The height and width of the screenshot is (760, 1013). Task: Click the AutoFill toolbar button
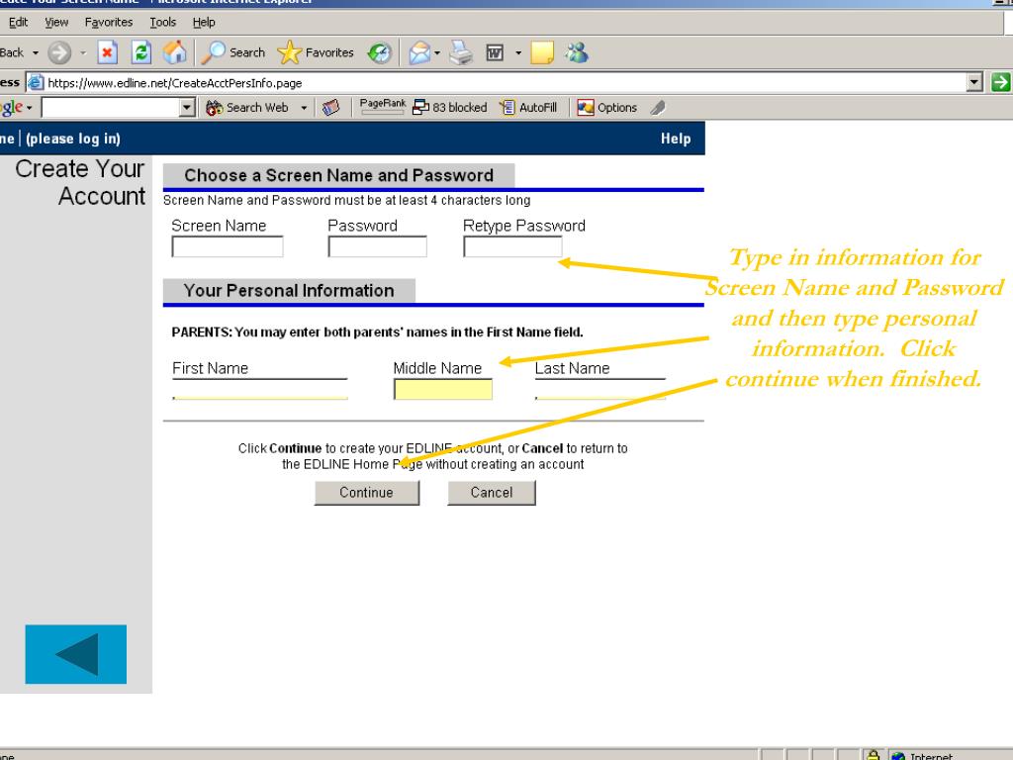pyautogui.click(x=528, y=107)
